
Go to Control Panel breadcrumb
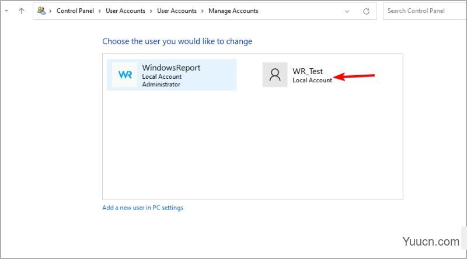[75, 10]
